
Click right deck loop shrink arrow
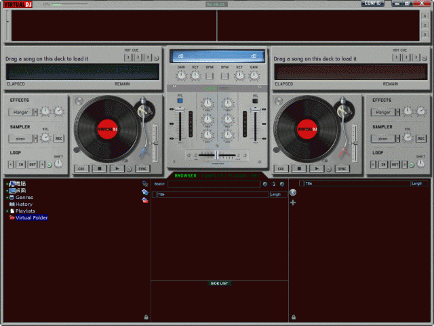tap(373, 164)
